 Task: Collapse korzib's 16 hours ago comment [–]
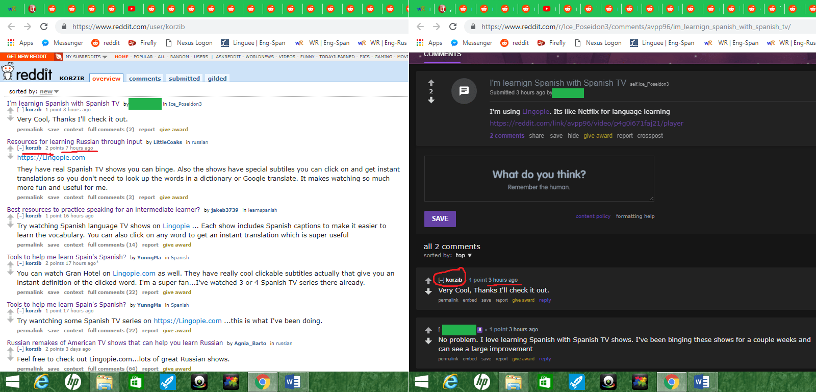point(20,216)
